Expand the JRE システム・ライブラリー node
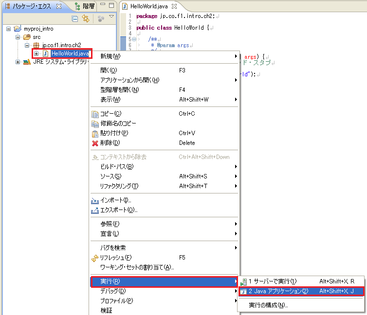 (18, 62)
